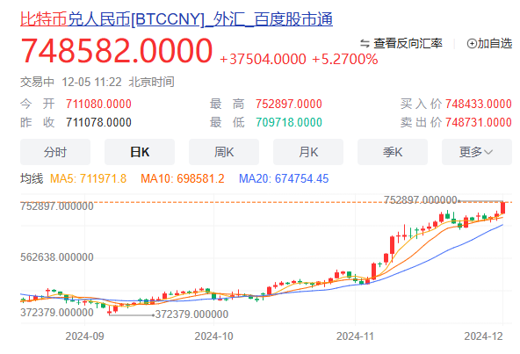Viewport: 520px width, 354px height.
Task: Click the 今开 value 711080.0000
Action: (x=98, y=104)
